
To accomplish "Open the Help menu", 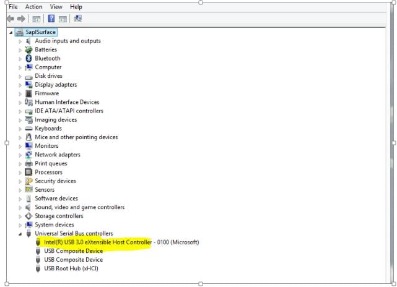I will point(76,7).
